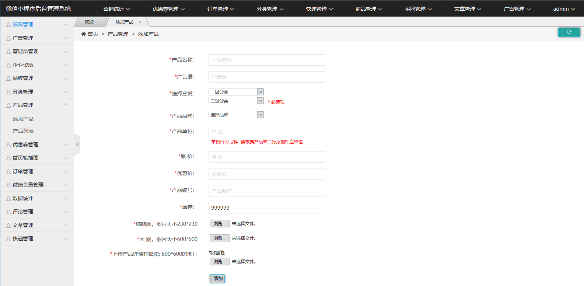The width and height of the screenshot is (584, 286).
Task: Close the 添加产品 tab
Action: (140, 22)
